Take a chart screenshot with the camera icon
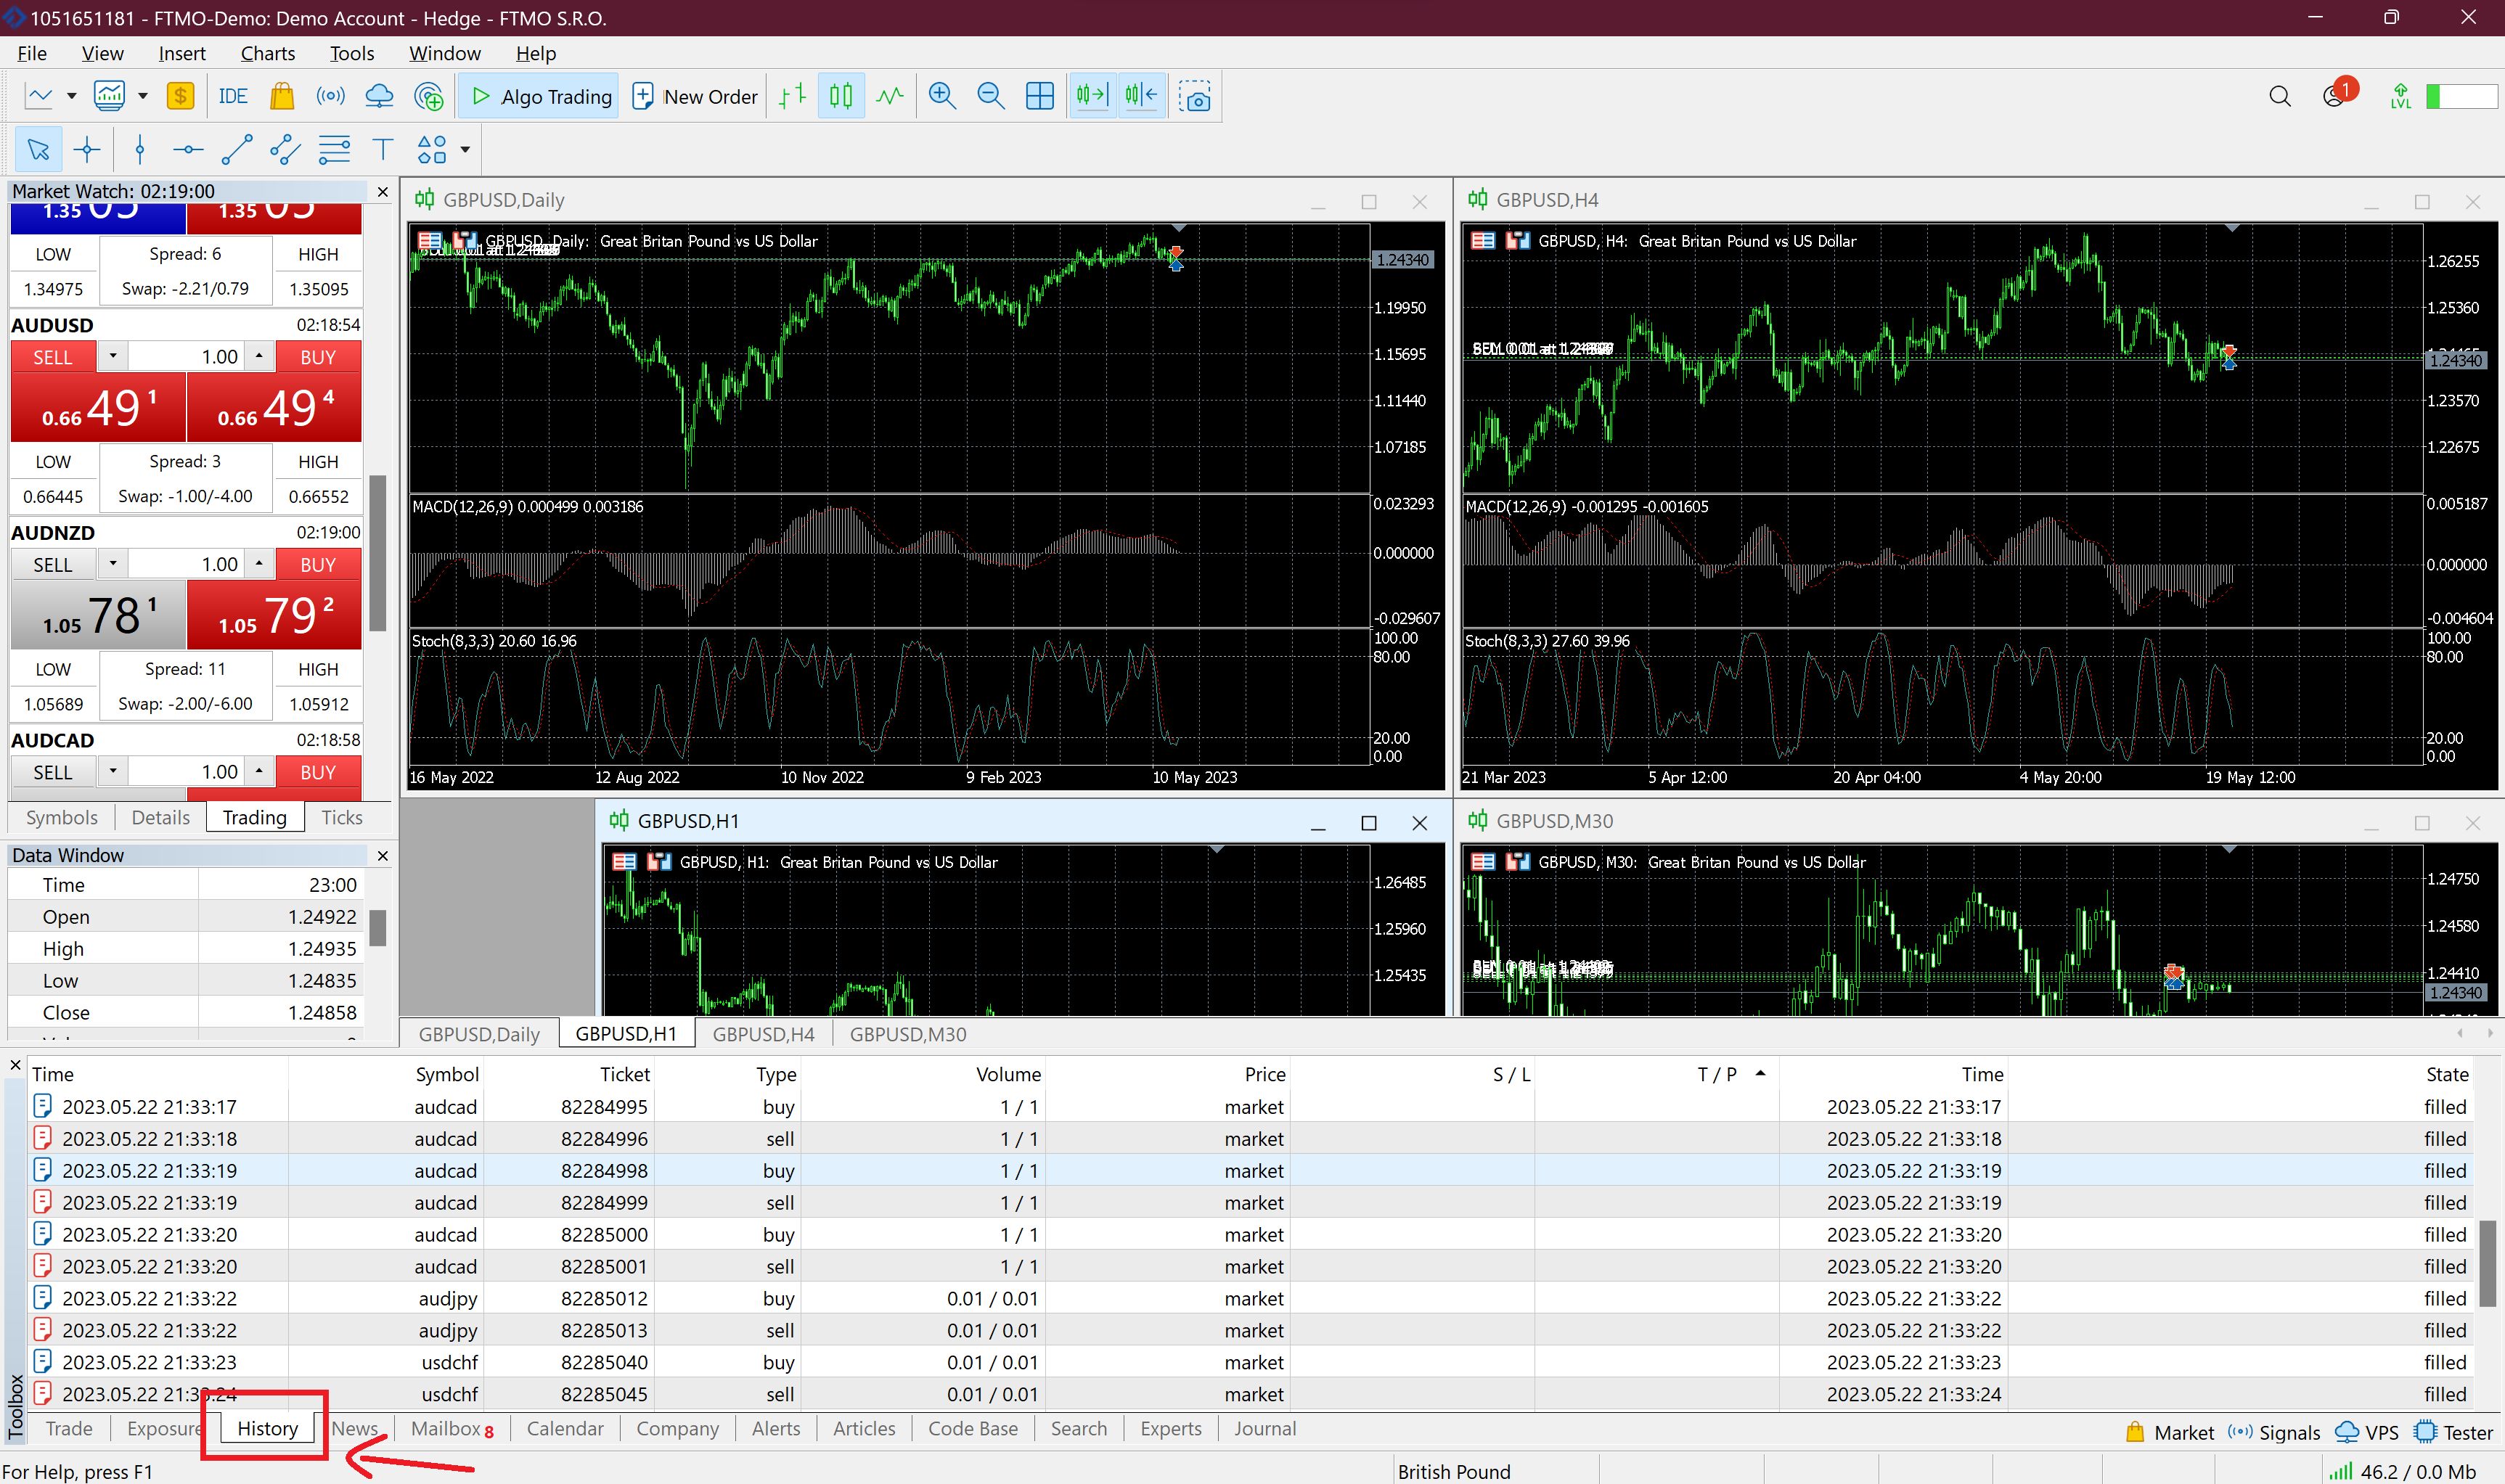Screen dimensions: 2505x1484 (1196, 96)
